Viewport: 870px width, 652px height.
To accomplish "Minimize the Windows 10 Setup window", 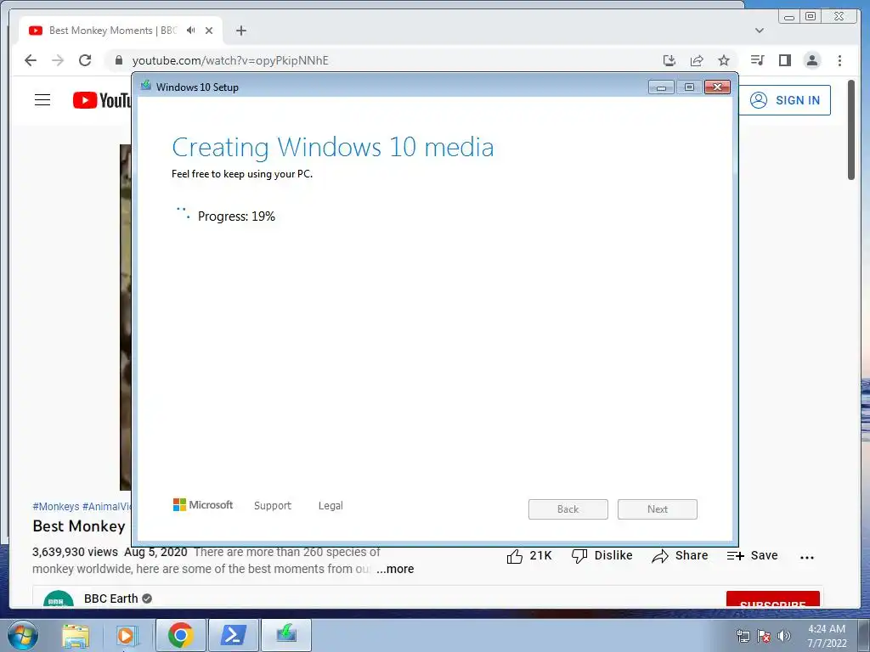I will (x=661, y=87).
